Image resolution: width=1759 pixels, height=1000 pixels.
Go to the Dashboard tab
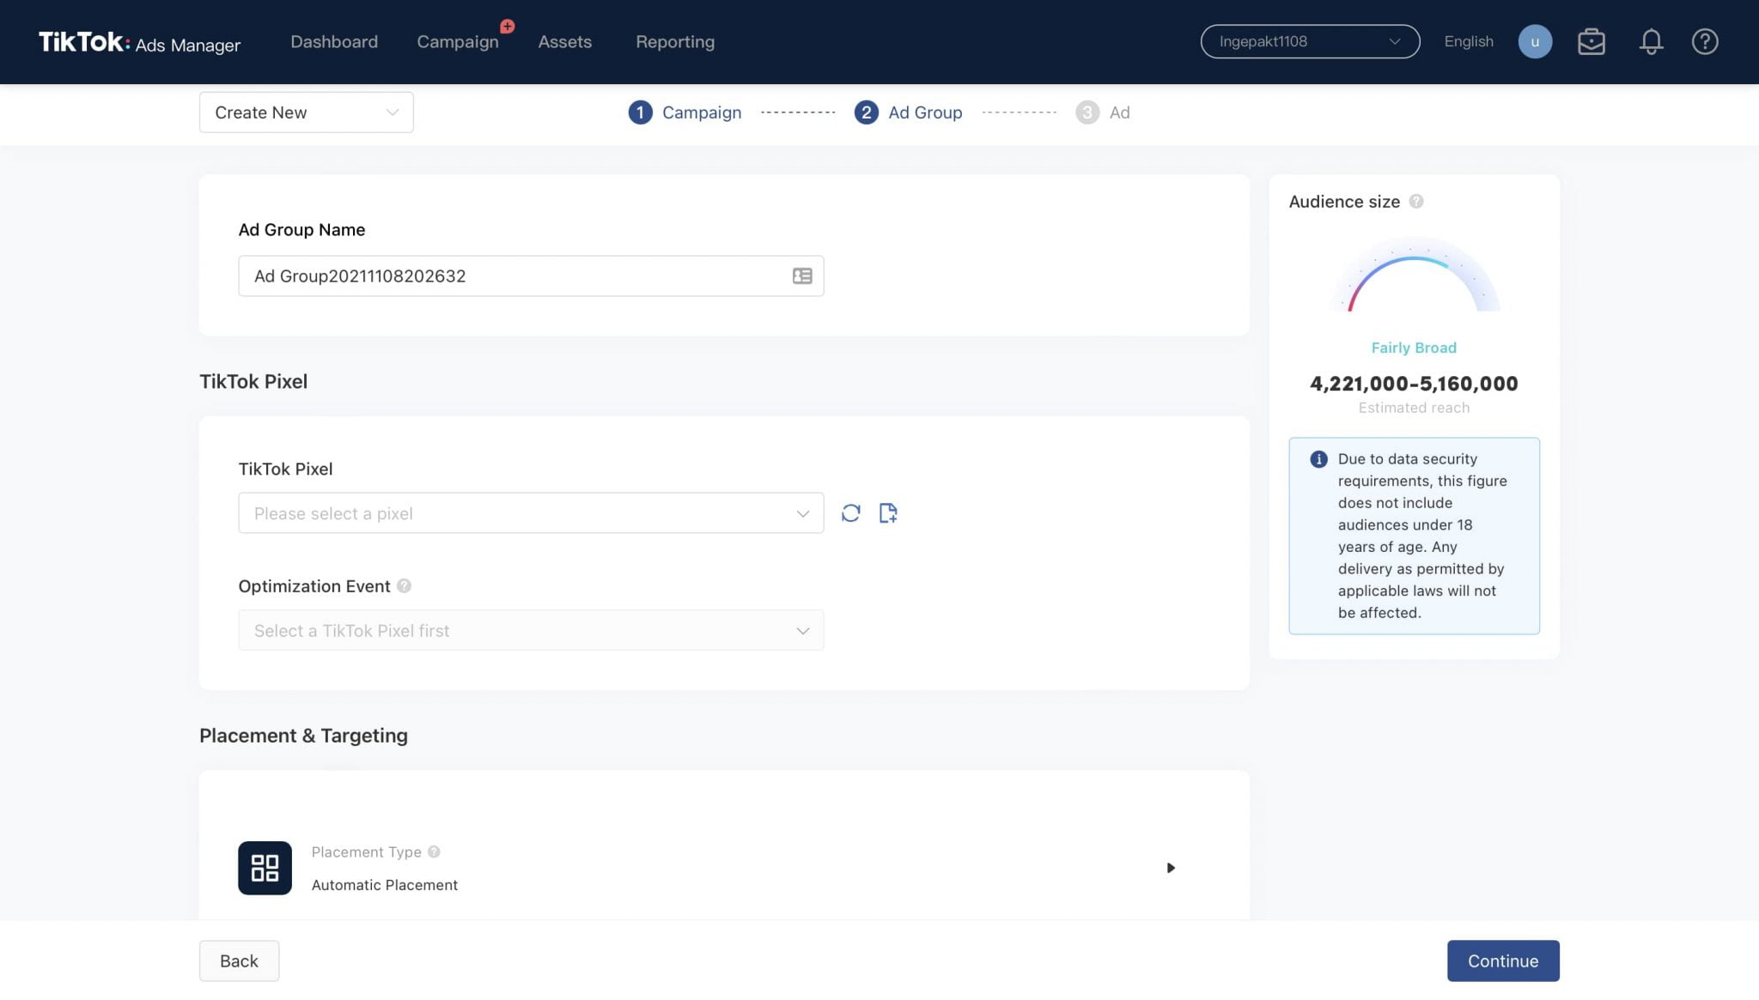tap(333, 41)
